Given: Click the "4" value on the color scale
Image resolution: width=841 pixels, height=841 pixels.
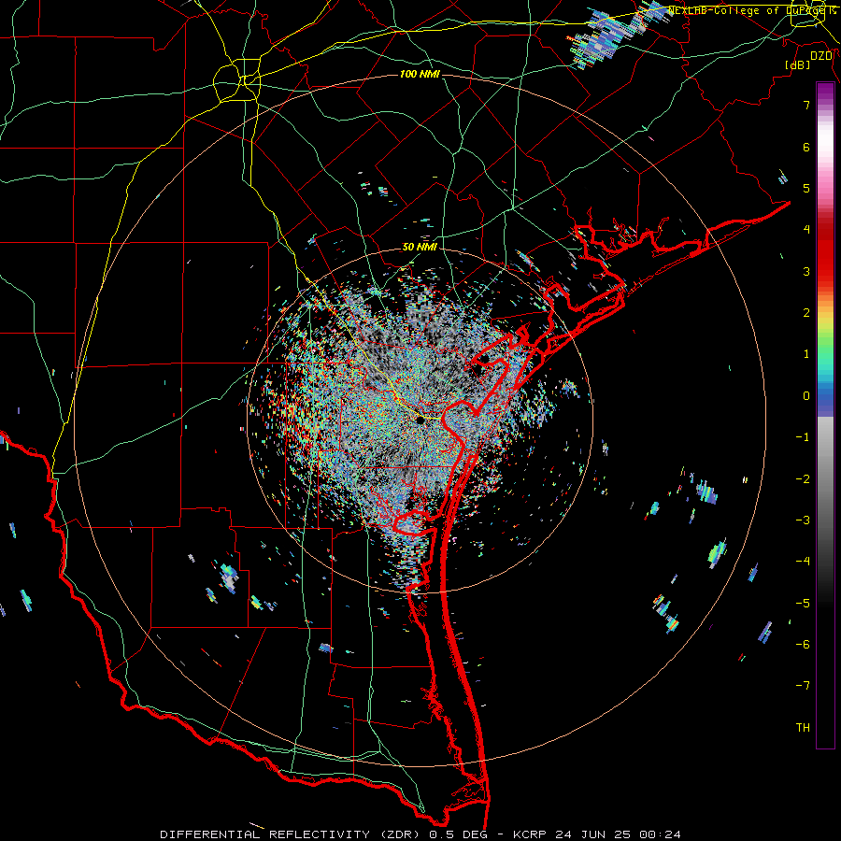Looking at the screenshot, I should tap(806, 230).
